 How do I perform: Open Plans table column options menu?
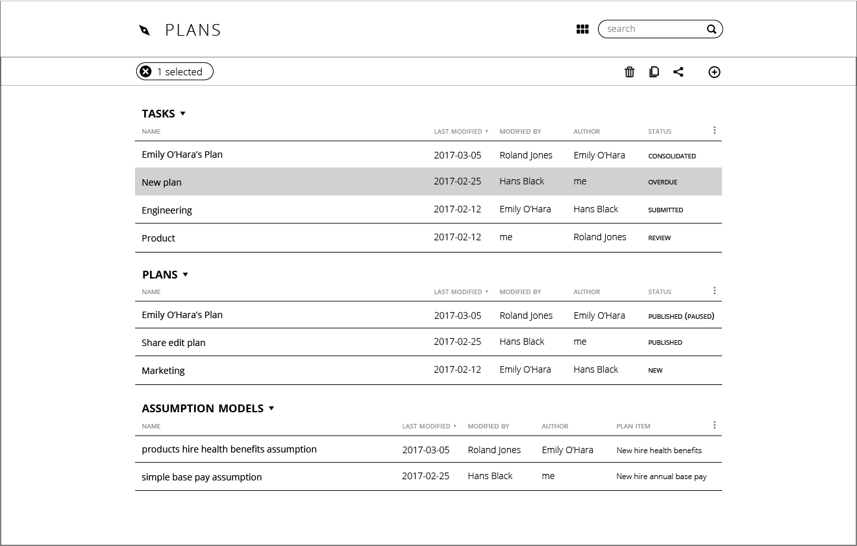point(714,291)
